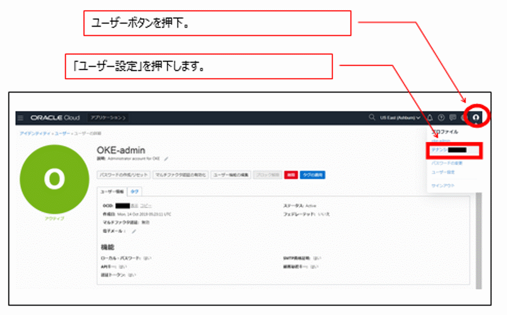
Task: Open the notifications bell
Action: [430, 117]
